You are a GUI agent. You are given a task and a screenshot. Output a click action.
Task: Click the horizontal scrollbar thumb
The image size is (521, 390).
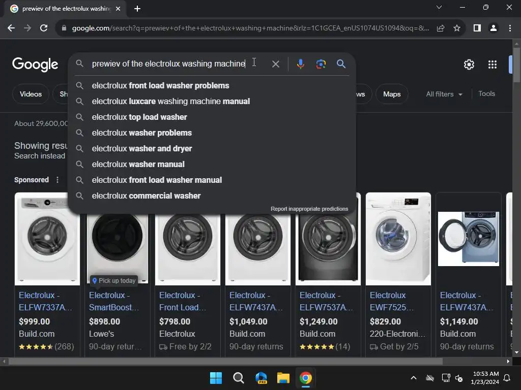tap(225, 361)
